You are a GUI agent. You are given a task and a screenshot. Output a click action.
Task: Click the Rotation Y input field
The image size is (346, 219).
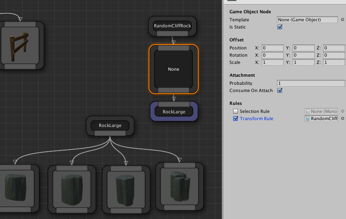coord(303,55)
